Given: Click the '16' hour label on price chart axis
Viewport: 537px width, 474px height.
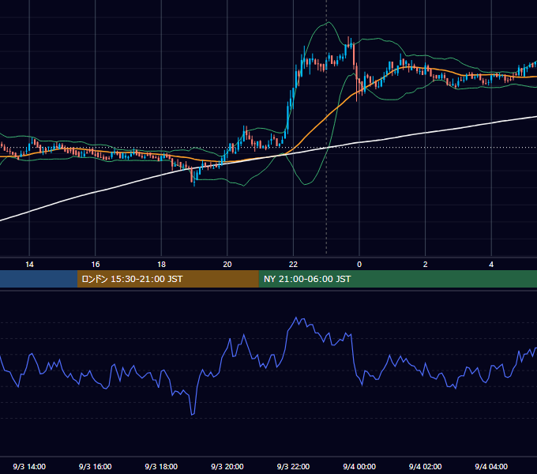Looking at the screenshot, I should tap(96, 265).
